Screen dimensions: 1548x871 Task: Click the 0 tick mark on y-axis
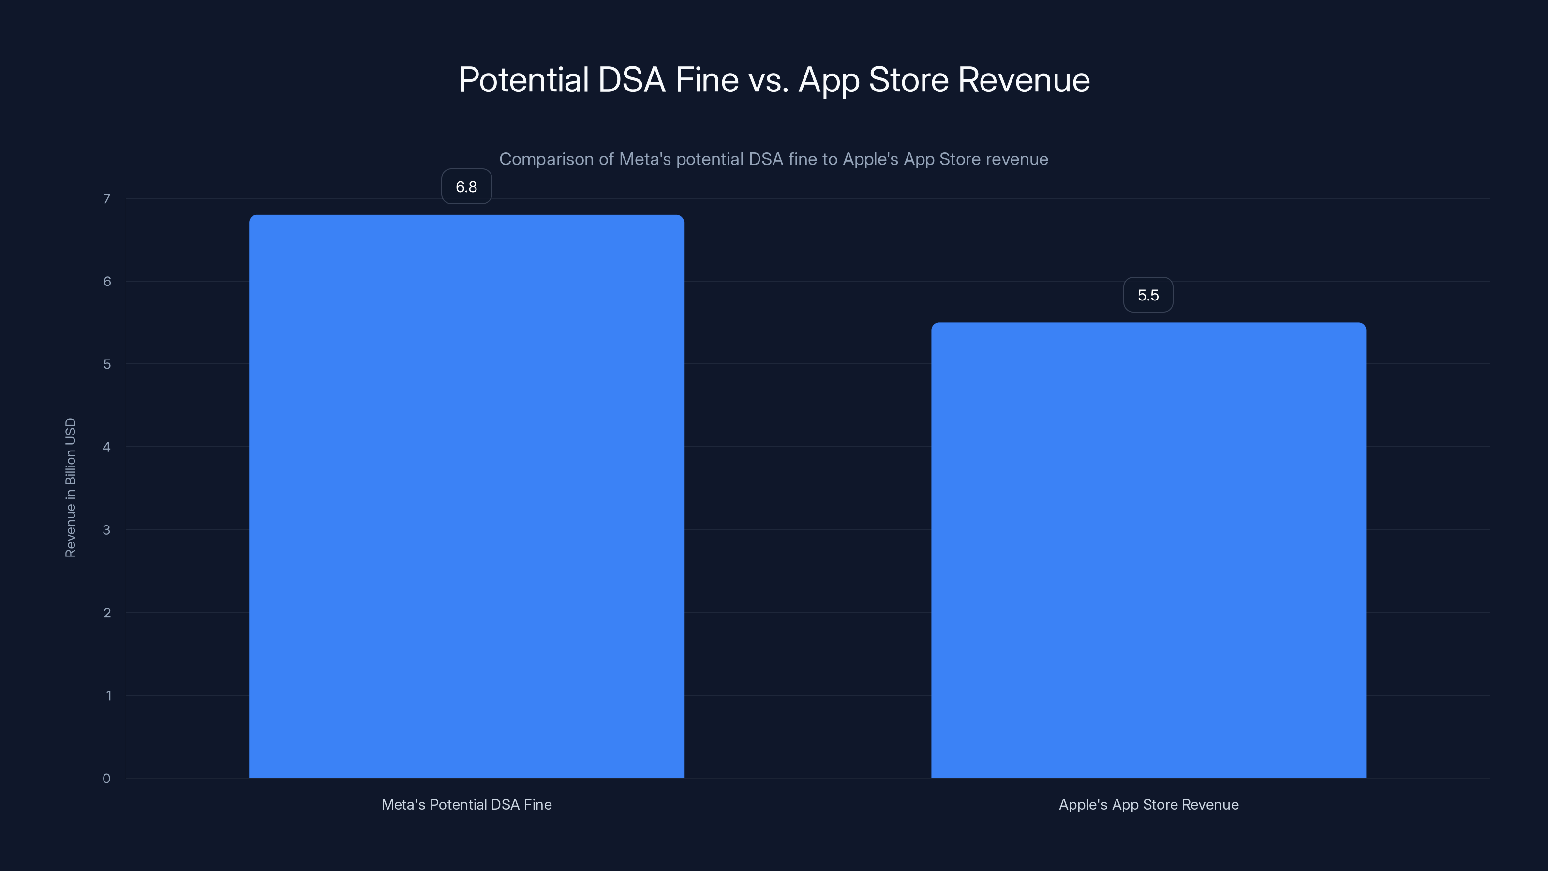point(106,779)
